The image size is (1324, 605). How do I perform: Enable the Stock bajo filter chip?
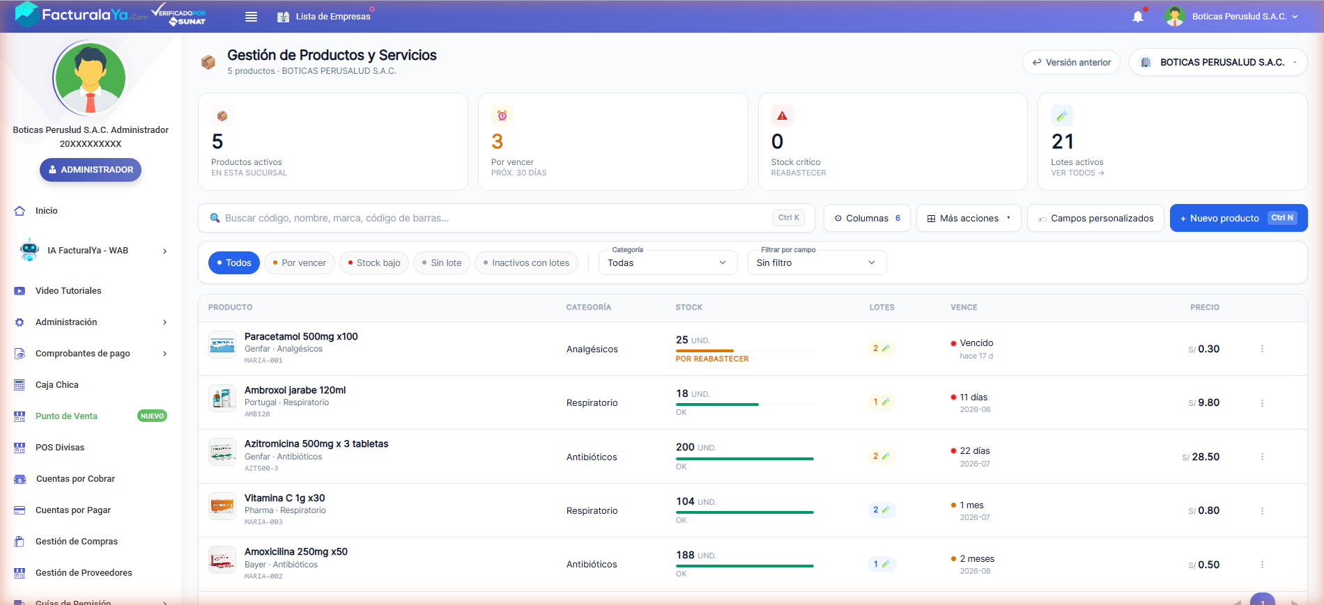[x=374, y=262]
